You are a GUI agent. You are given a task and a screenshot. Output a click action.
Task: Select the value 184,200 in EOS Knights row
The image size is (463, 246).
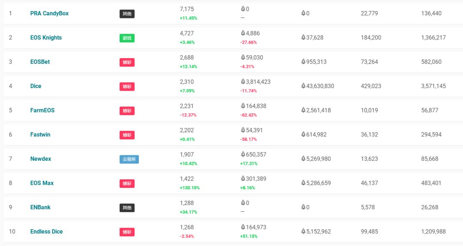371,37
